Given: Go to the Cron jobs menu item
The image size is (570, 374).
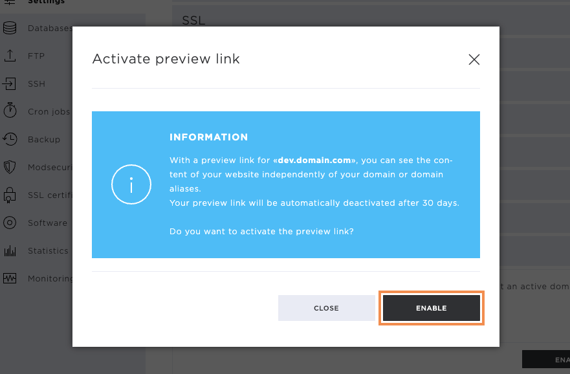Looking at the screenshot, I should (x=49, y=111).
